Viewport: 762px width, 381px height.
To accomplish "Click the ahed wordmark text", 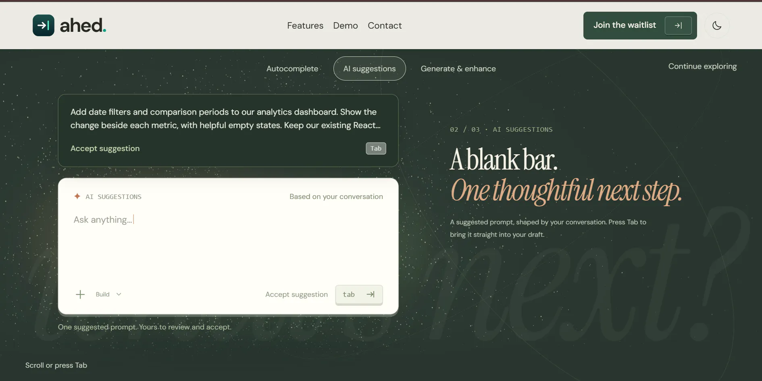I will click(x=83, y=25).
